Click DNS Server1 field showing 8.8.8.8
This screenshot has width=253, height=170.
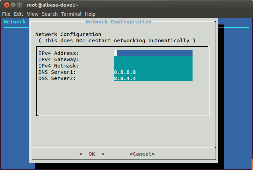pyautogui.click(x=153, y=72)
